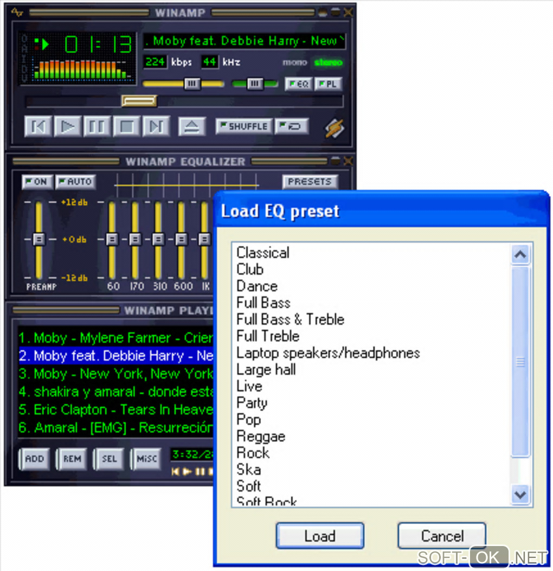Screen dimensions: 553x571
Task: Toggle equalizer AUTO mode
Action: pyautogui.click(x=76, y=182)
